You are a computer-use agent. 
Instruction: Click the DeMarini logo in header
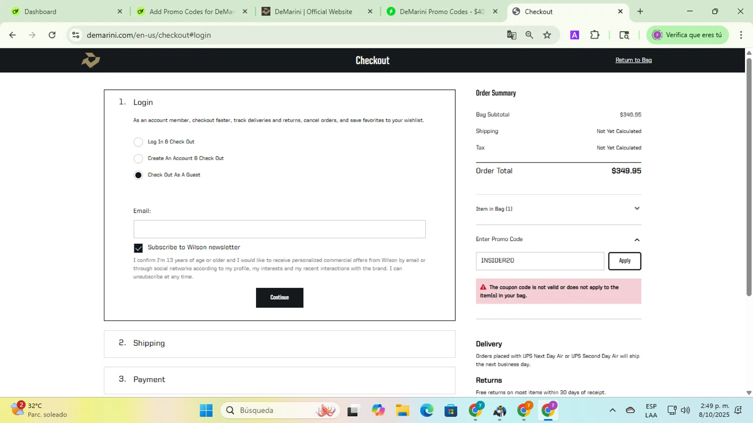[x=91, y=60]
